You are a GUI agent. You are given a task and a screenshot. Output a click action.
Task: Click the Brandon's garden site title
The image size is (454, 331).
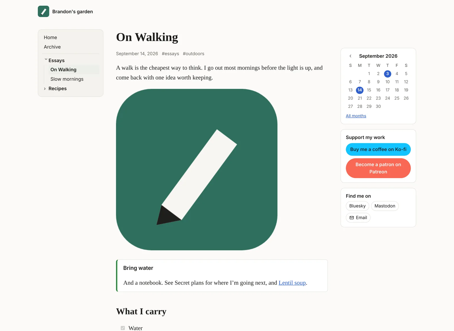click(x=72, y=12)
